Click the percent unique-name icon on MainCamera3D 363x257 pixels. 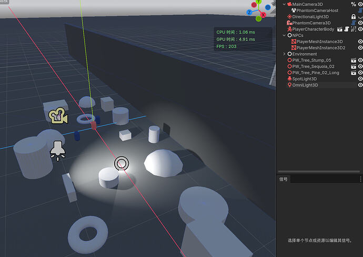353,4
